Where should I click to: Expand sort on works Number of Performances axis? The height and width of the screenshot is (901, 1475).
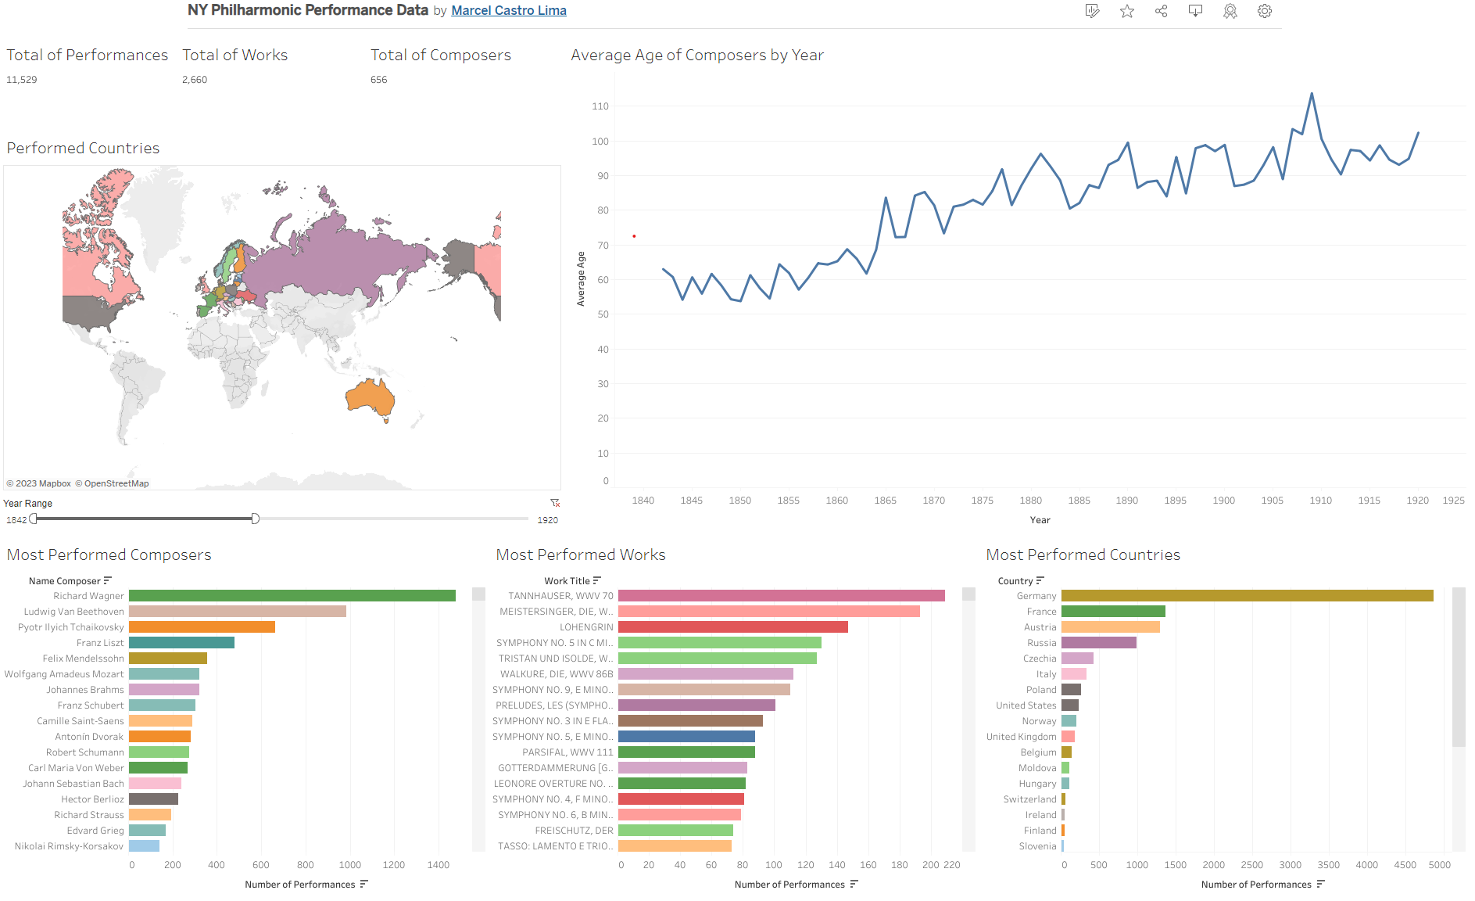click(x=854, y=884)
